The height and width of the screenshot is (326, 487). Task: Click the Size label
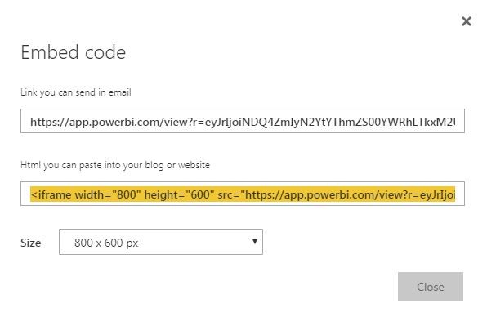point(31,243)
